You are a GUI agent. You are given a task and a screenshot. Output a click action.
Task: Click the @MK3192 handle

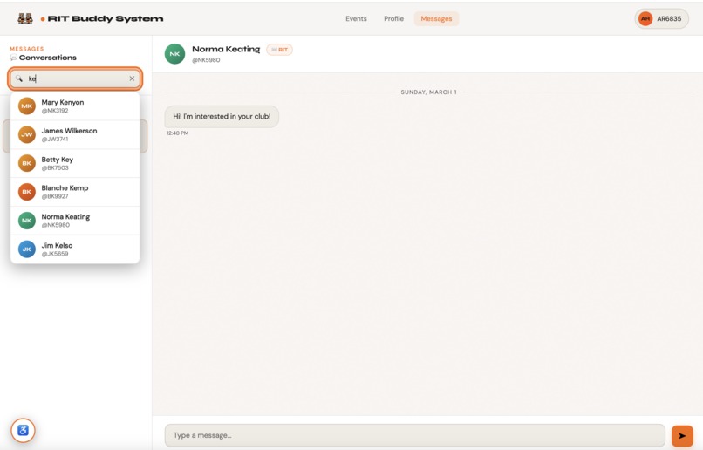(55, 111)
